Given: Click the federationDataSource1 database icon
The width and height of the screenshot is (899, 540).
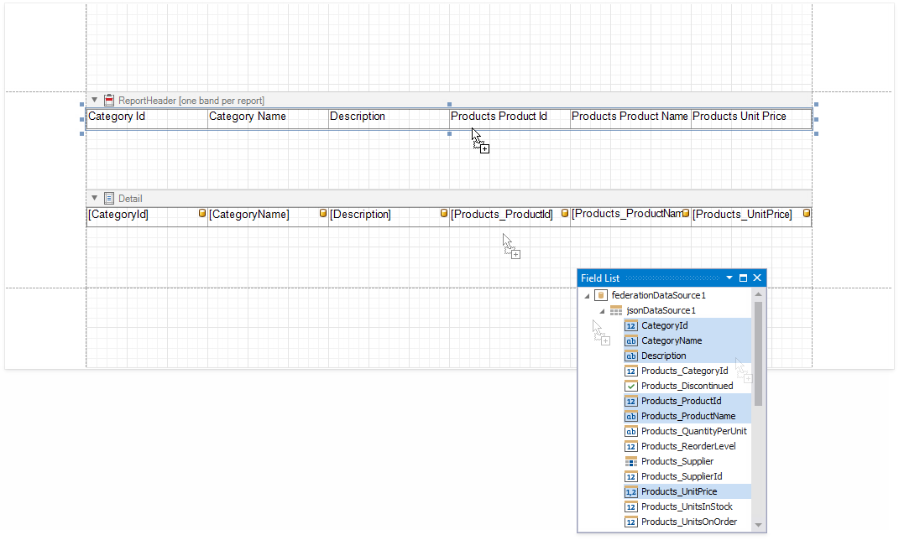Looking at the screenshot, I should pyautogui.click(x=601, y=294).
